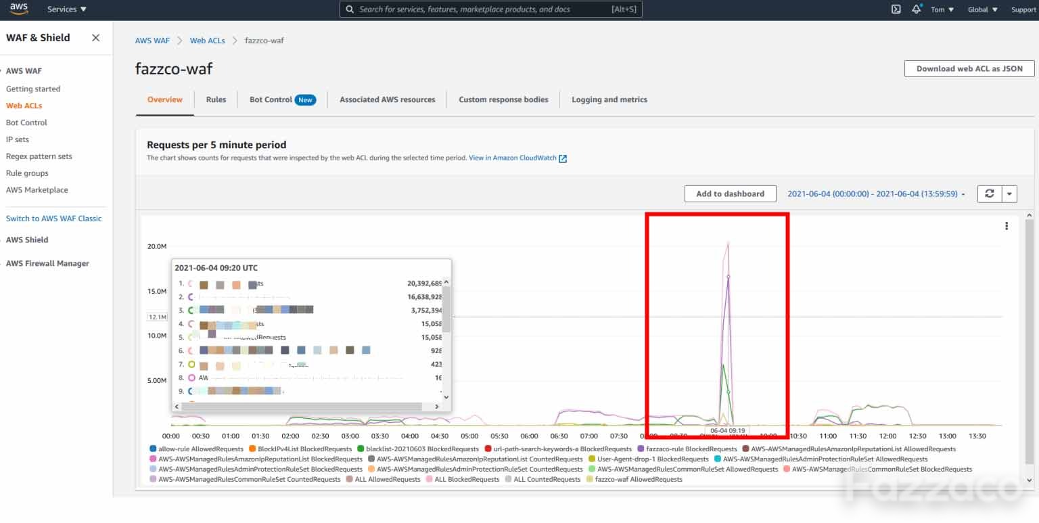Close the WAF & Shield sidebar
Screen dimensions: 1039x523
tap(95, 38)
